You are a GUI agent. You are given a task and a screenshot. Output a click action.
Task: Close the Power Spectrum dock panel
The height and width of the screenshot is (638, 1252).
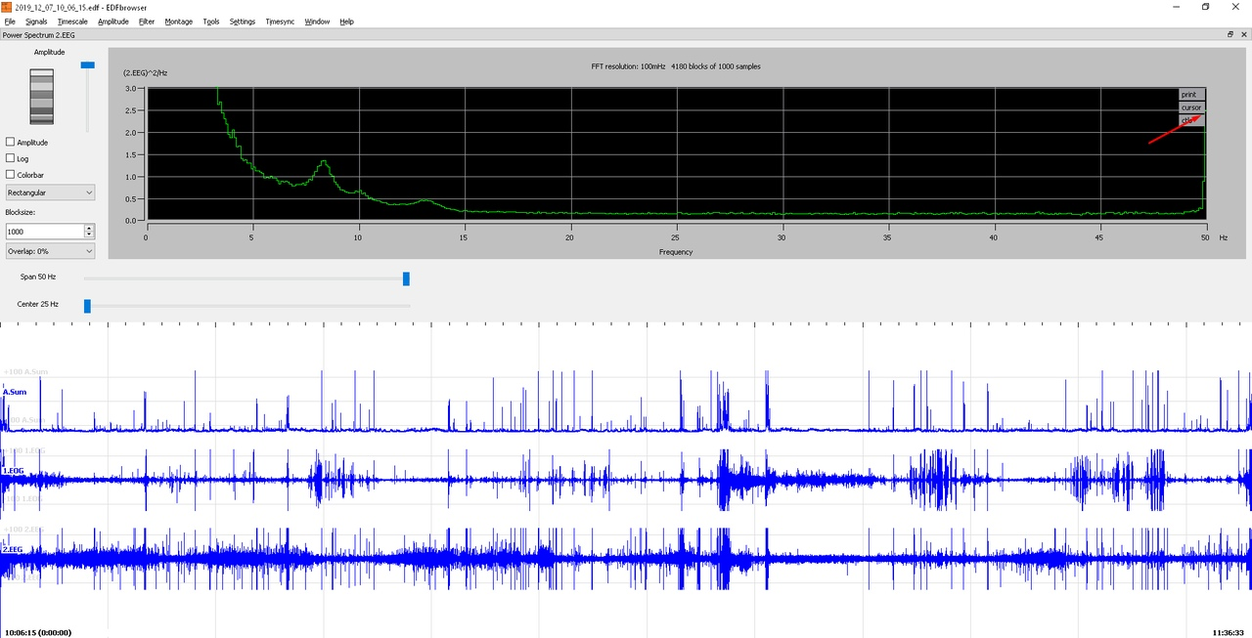pyautogui.click(x=1243, y=34)
